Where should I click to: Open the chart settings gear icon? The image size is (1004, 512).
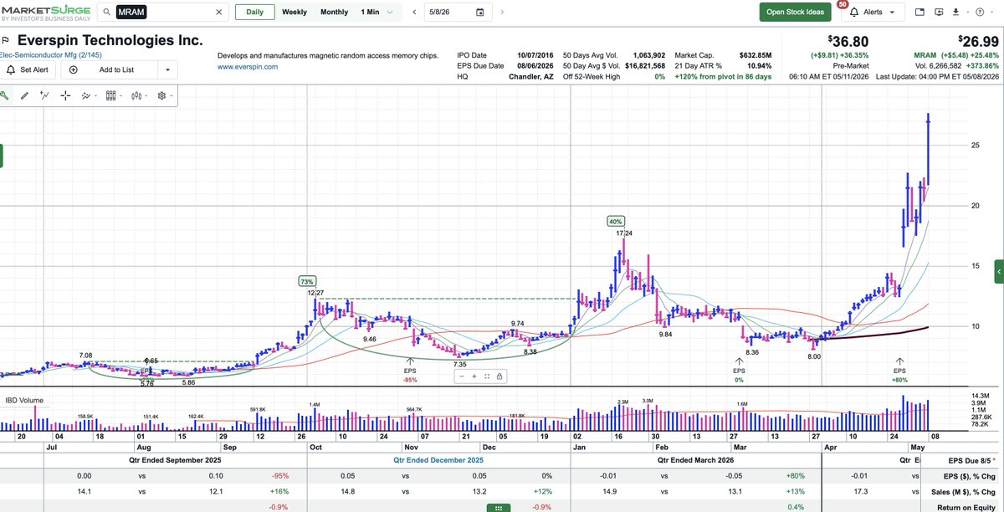(161, 95)
